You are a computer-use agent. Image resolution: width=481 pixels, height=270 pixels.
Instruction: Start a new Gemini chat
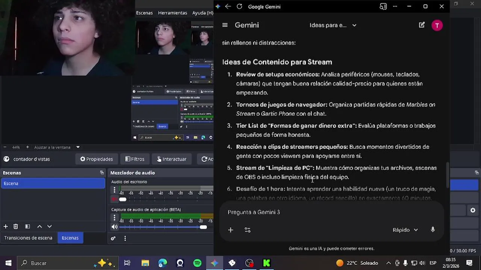click(422, 25)
